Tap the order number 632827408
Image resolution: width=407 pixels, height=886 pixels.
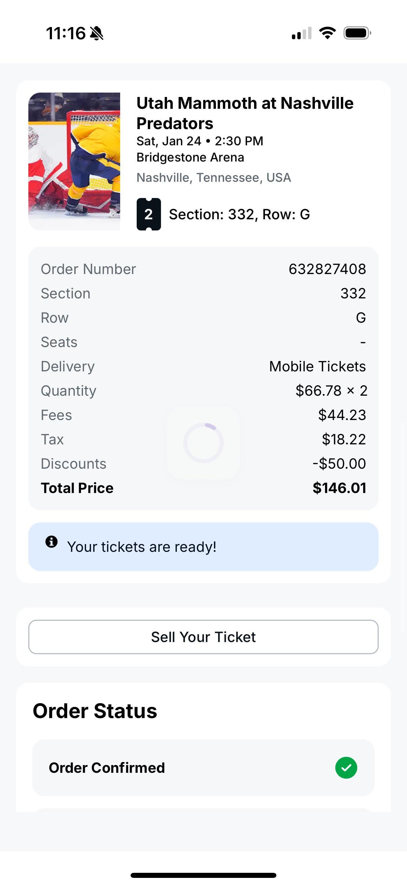[x=327, y=269]
